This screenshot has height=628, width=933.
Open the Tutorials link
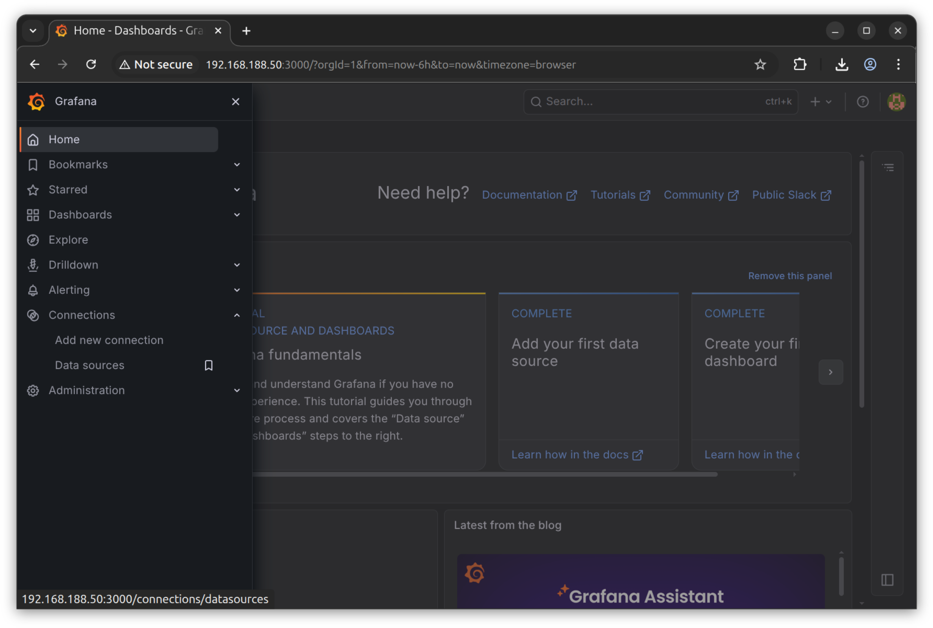tap(620, 195)
